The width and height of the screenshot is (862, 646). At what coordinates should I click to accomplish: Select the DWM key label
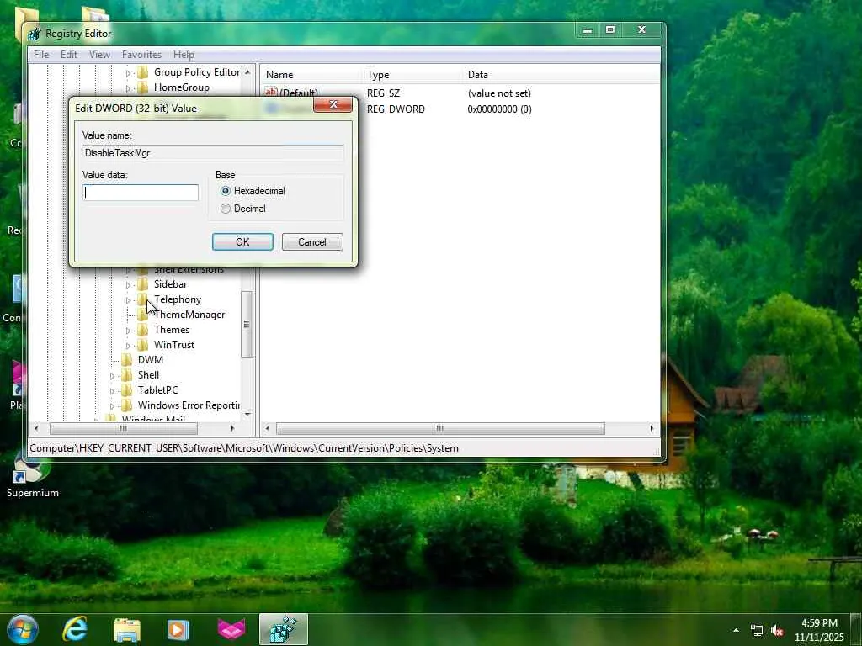point(151,360)
